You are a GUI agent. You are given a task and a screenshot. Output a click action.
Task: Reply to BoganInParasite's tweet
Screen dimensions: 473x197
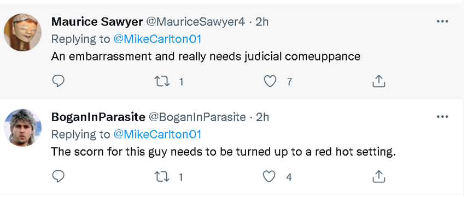pyautogui.click(x=58, y=177)
